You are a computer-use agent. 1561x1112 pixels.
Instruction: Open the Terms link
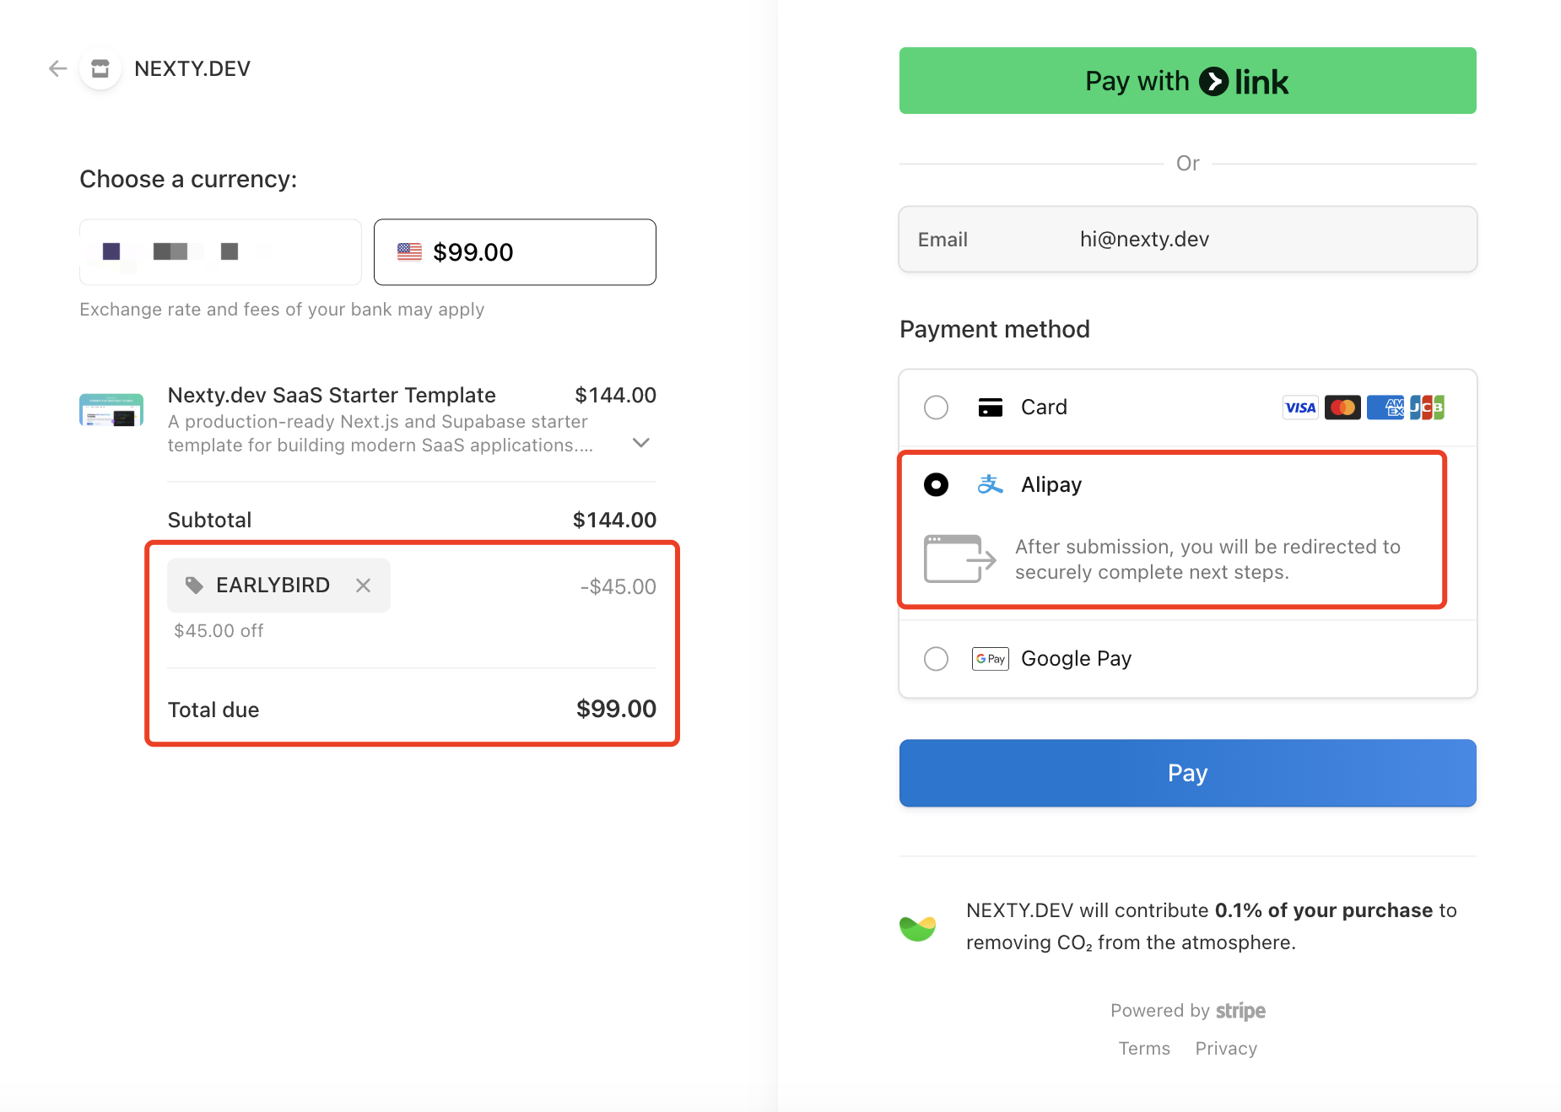[x=1144, y=1049]
